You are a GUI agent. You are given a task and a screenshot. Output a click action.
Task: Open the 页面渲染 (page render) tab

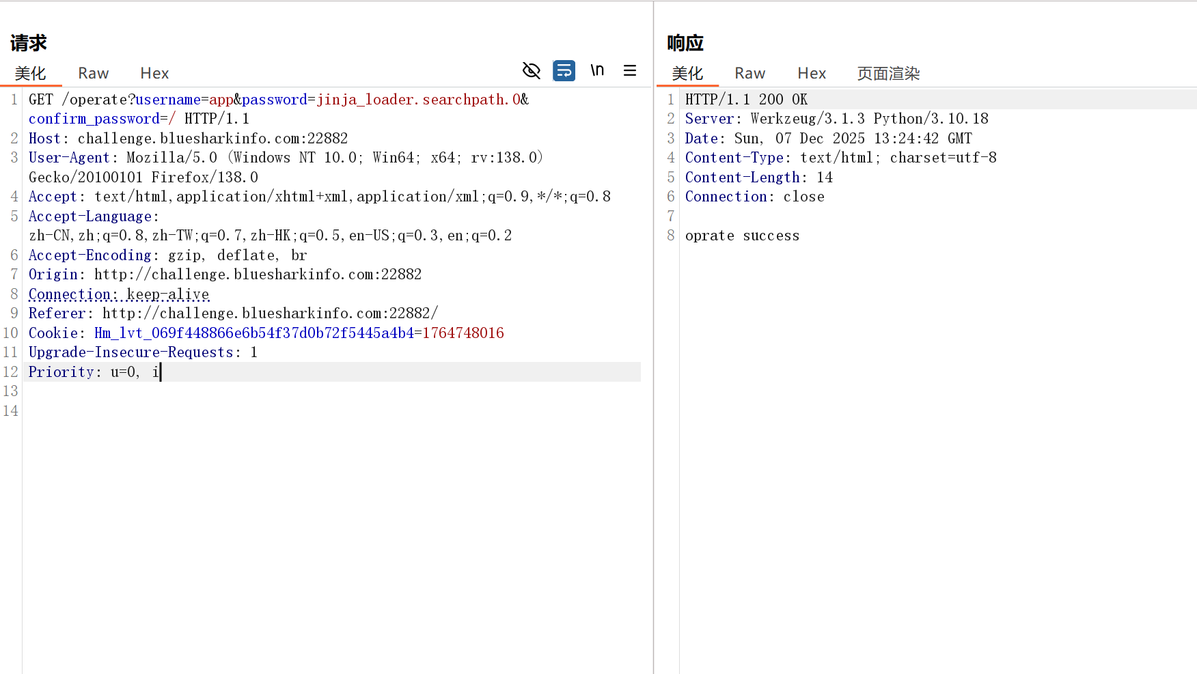point(888,73)
